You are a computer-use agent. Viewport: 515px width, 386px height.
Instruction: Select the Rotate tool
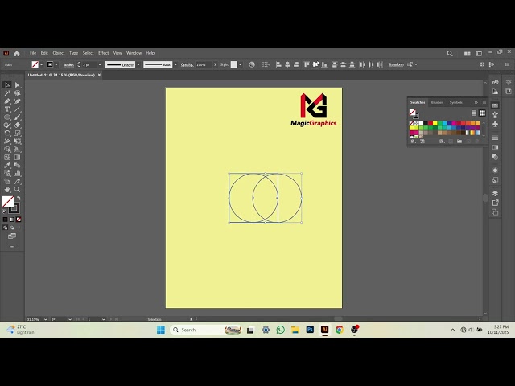[x=7, y=133]
